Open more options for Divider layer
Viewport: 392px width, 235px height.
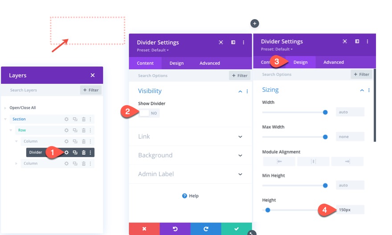(90, 152)
